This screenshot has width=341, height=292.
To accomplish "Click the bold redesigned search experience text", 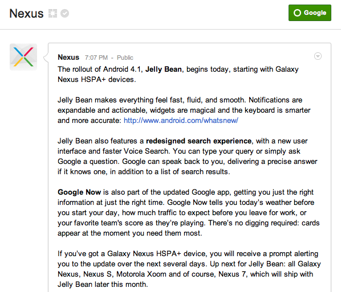I will pos(199,141).
